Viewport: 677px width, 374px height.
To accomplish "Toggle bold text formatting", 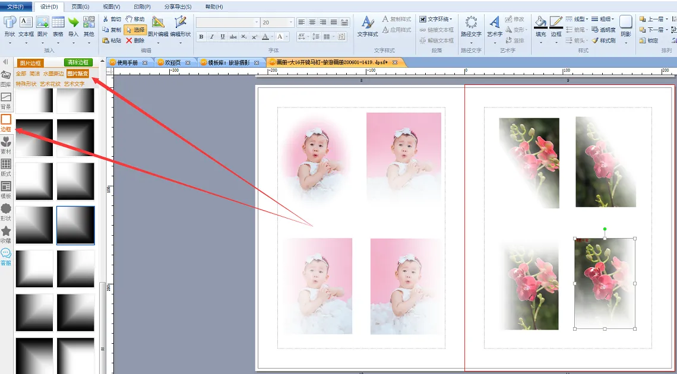I will 201,37.
